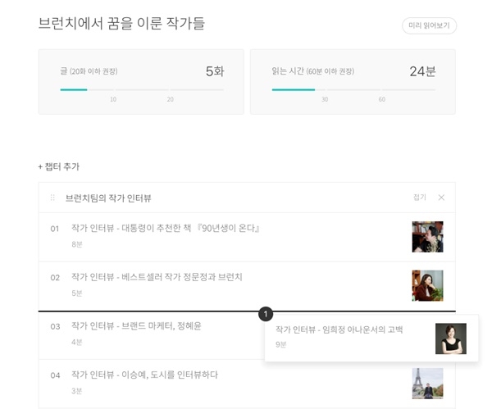Open article 02 about 정문정과 브런치
Screen dimensions: 492x409
157,277
